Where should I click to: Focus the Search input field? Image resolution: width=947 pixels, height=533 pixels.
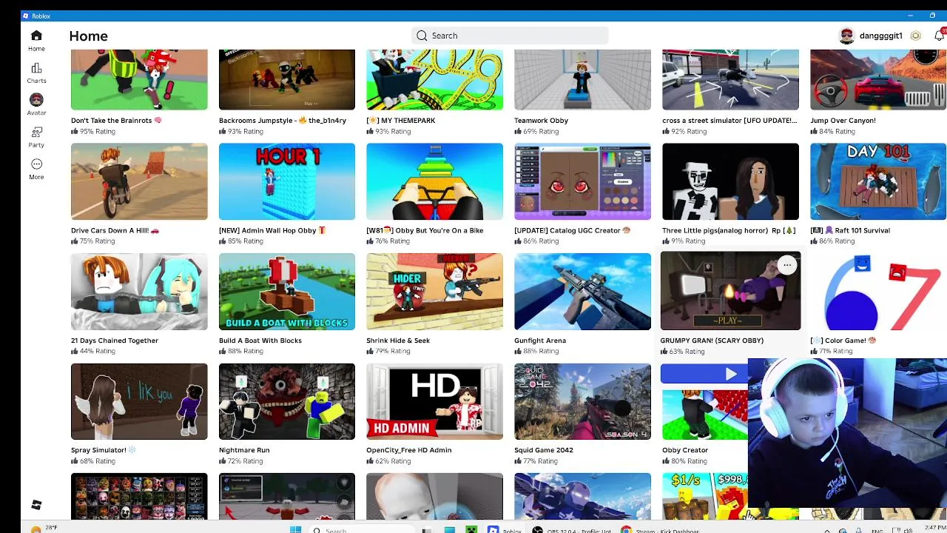click(x=510, y=36)
